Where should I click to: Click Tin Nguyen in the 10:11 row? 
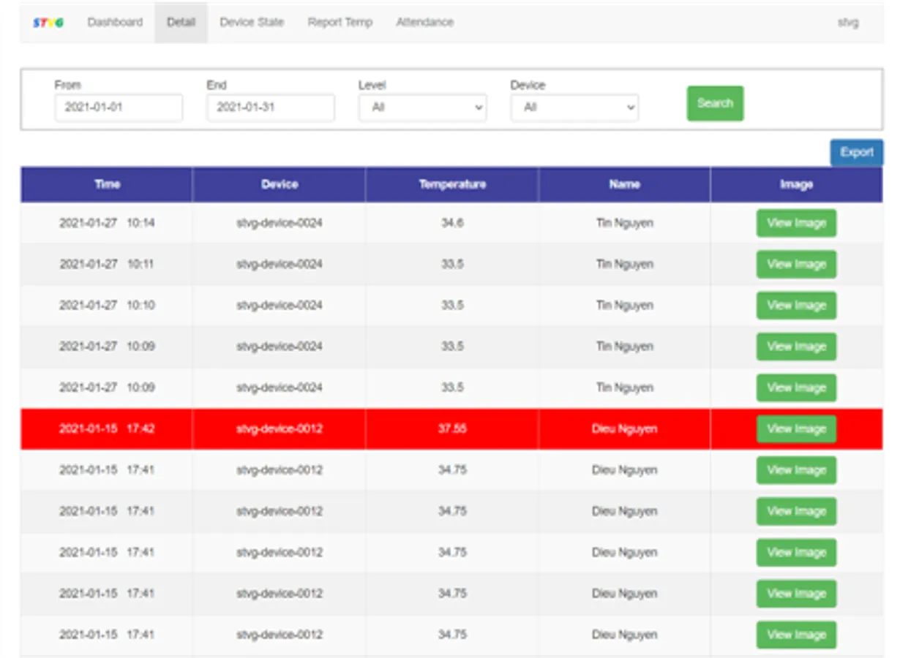click(x=624, y=264)
